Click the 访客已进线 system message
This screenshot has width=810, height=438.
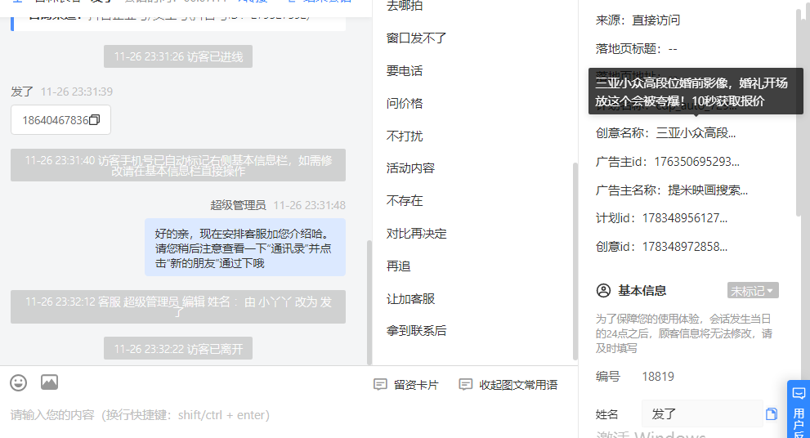(178, 56)
